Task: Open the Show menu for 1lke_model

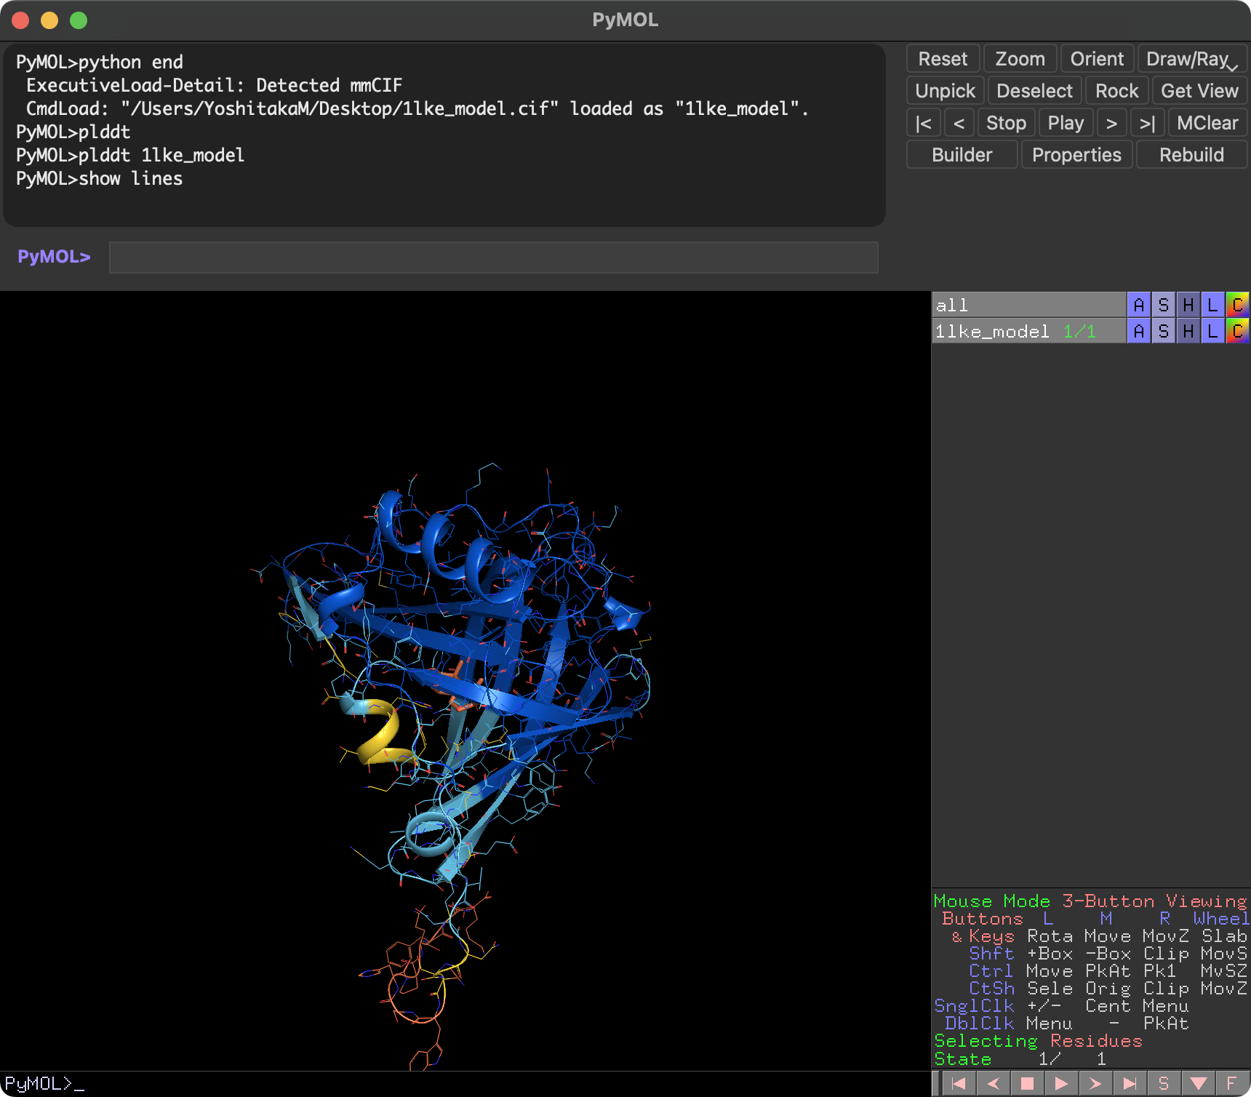Action: (x=1163, y=330)
